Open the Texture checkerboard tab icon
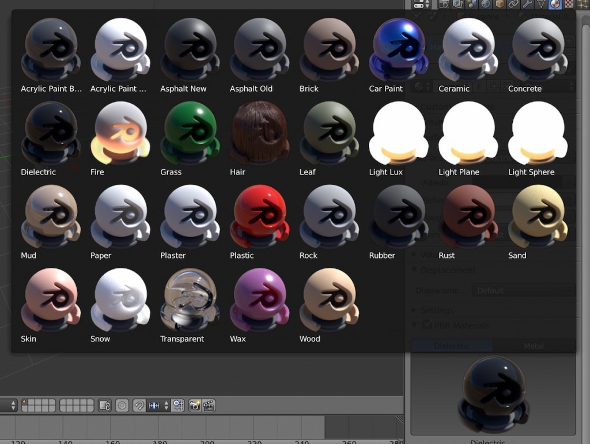 click(569, 4)
